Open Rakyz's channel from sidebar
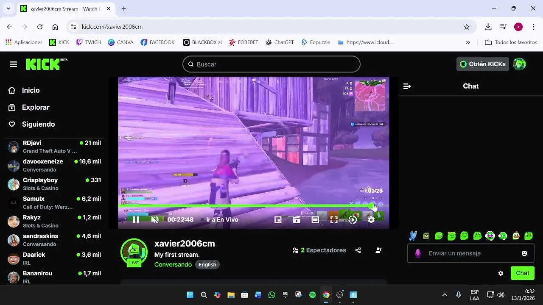This screenshot has width=543, height=305. click(x=54, y=221)
